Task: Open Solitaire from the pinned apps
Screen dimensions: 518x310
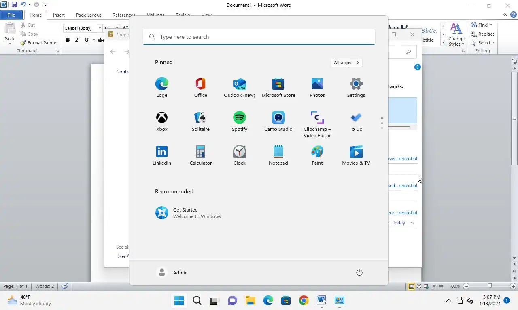Action: (x=201, y=121)
